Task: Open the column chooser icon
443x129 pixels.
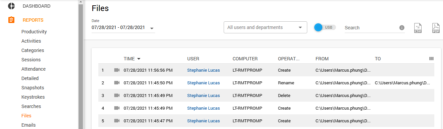Action: point(431,59)
